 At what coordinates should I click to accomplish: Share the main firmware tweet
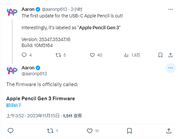(169, 131)
